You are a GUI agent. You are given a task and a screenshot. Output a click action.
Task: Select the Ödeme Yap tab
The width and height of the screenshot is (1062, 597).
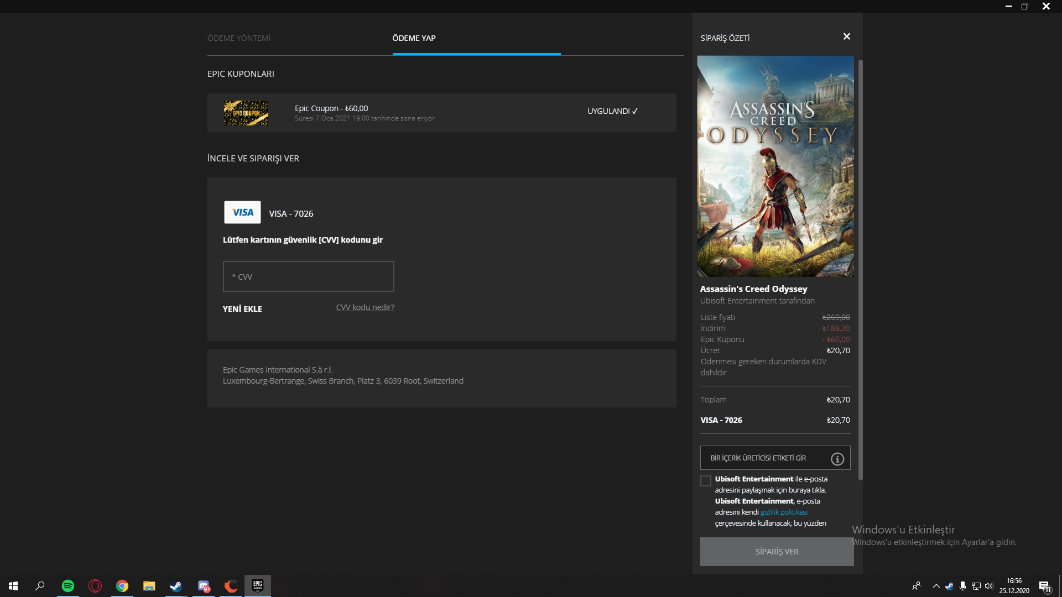click(414, 38)
